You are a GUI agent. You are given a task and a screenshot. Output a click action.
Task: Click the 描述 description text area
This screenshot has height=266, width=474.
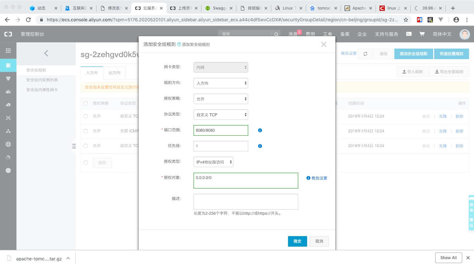click(x=246, y=201)
